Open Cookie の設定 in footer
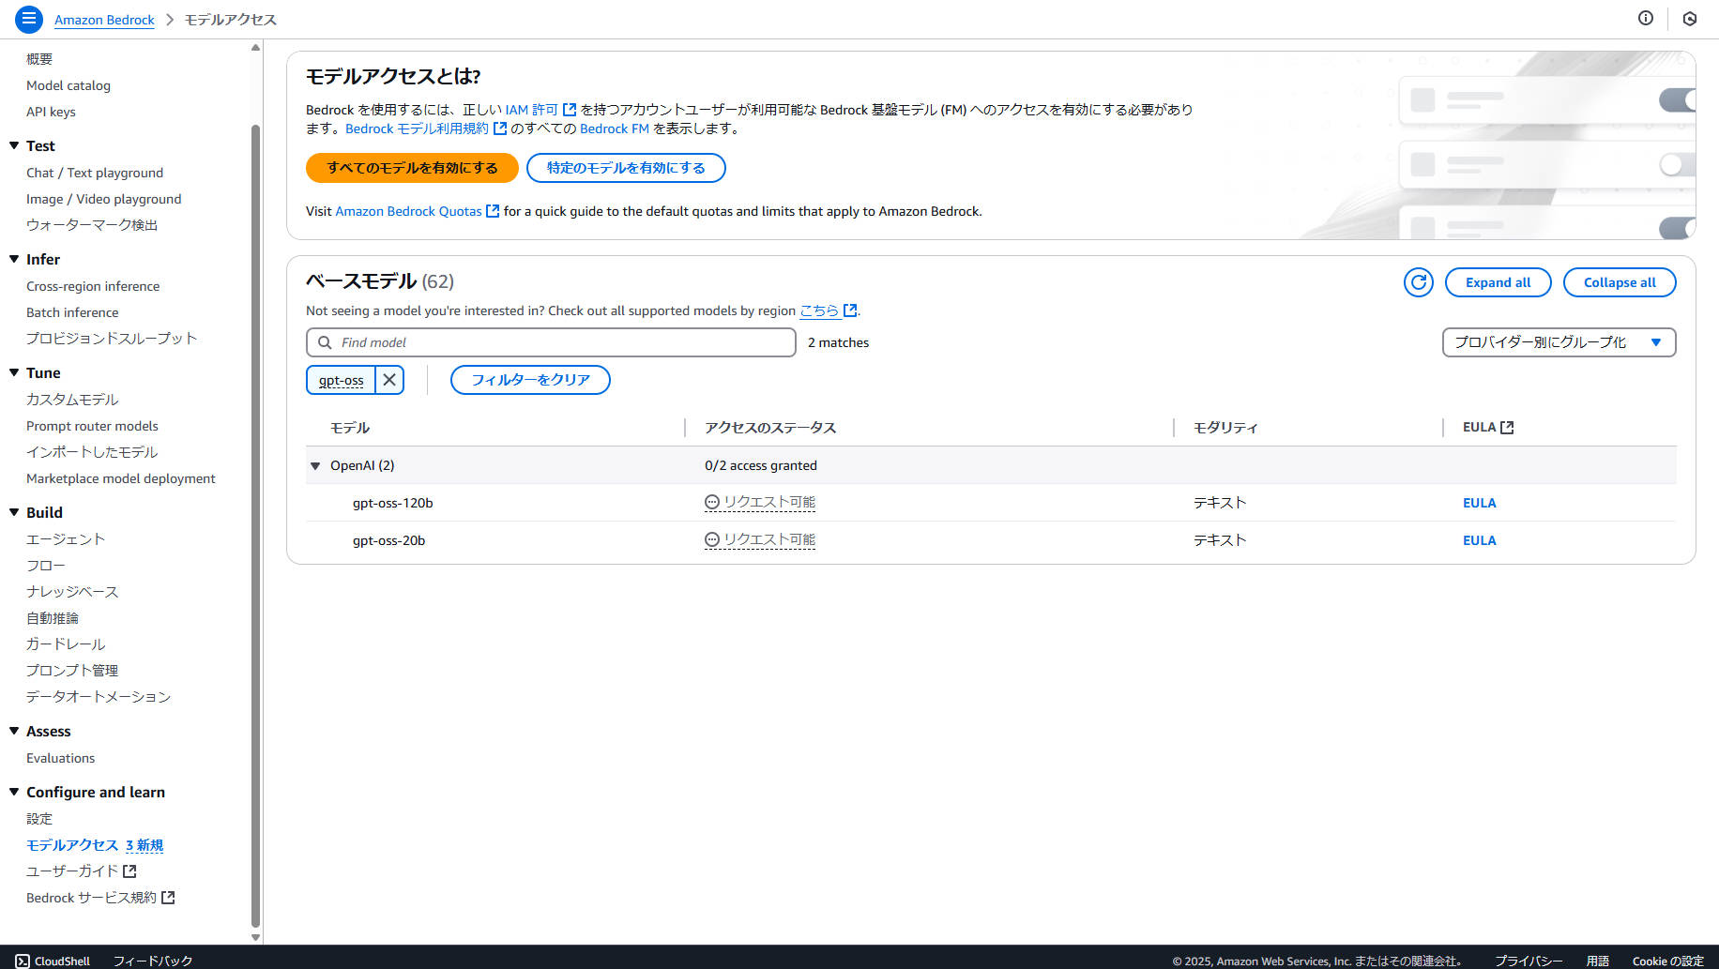The height and width of the screenshot is (969, 1719). click(x=1667, y=961)
